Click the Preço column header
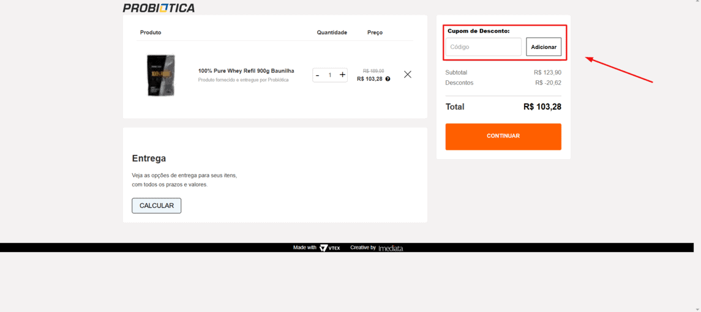The width and height of the screenshot is (701, 312). click(x=375, y=32)
